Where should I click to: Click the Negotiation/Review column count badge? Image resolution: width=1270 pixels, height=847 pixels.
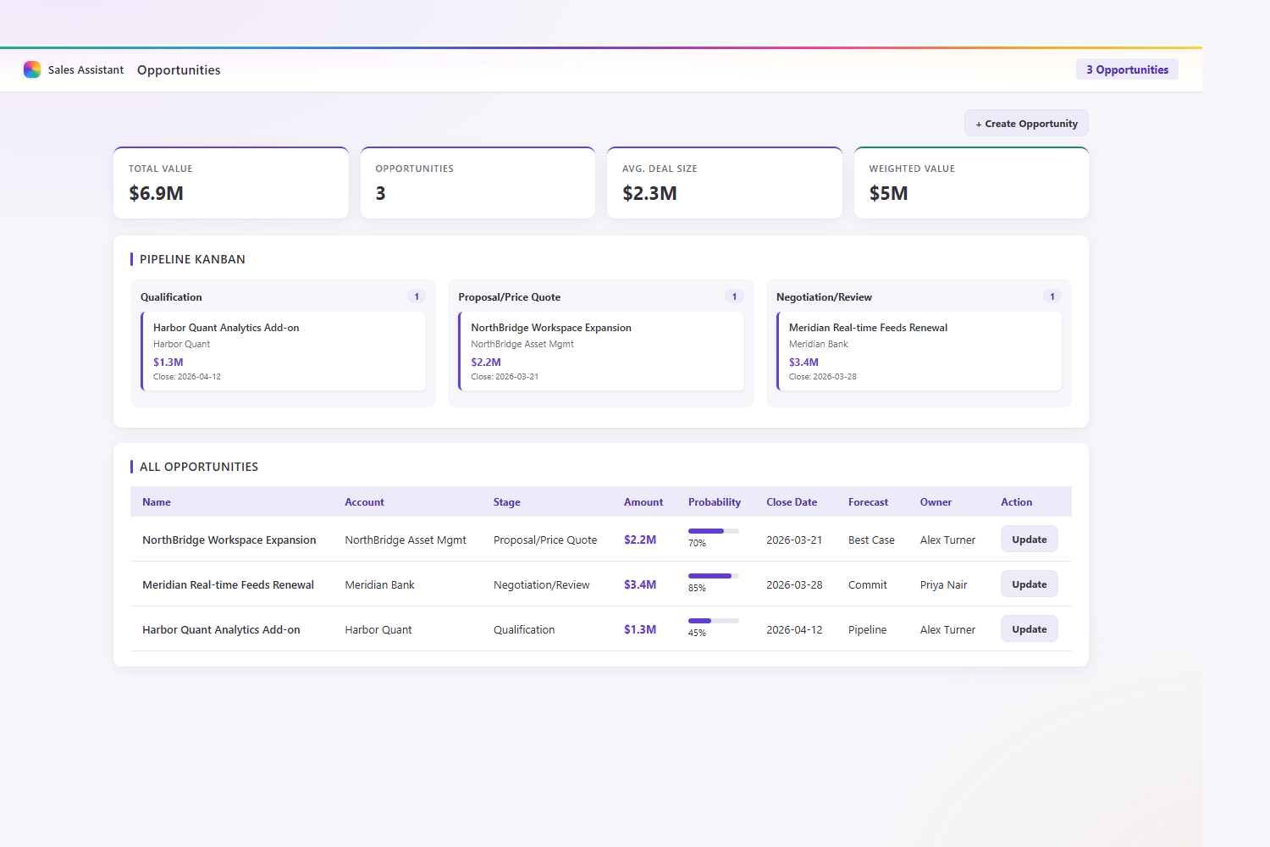point(1052,296)
